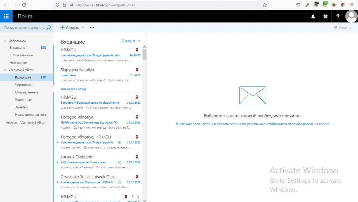Click the more actions ellipsis
The width and height of the screenshot is (358, 202).
coord(92,28)
